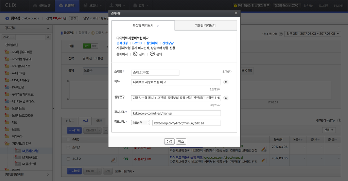Screen dimensions: 348x181
Task: Switch to the 확장형 미리보기 tab
Action: 143,25
